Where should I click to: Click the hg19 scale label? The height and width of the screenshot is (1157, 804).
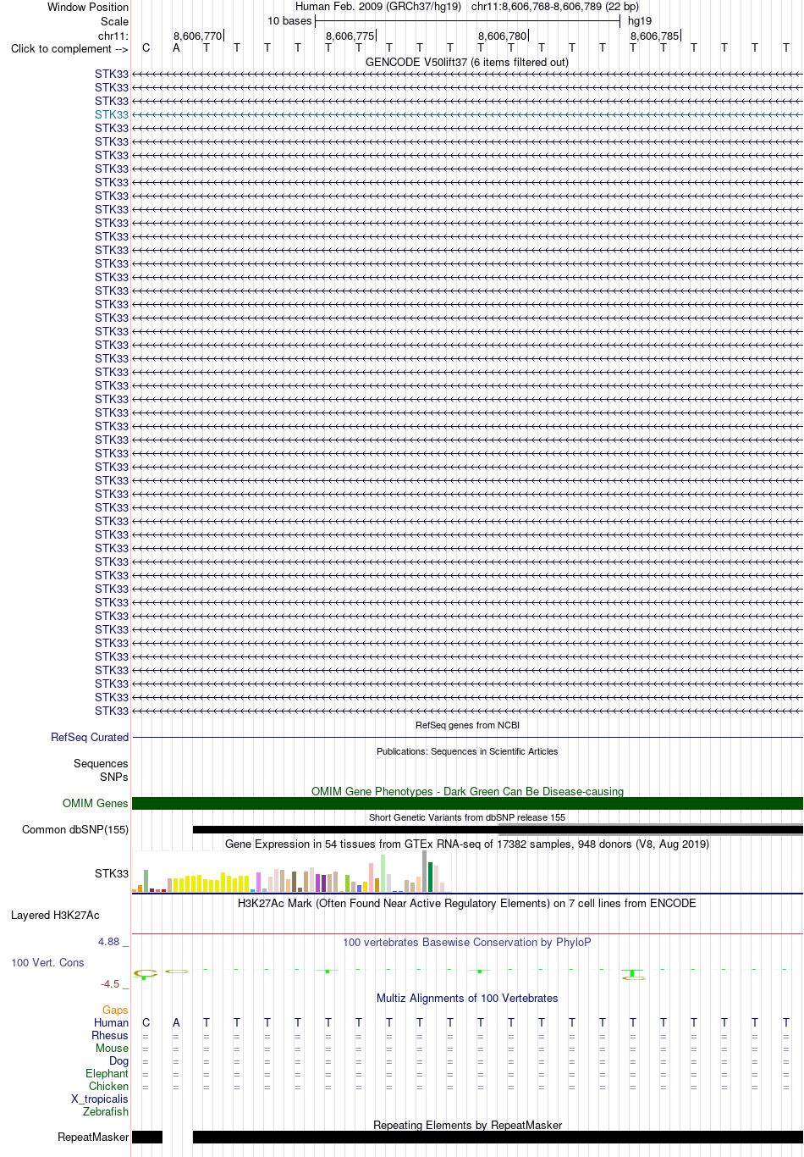[640, 20]
